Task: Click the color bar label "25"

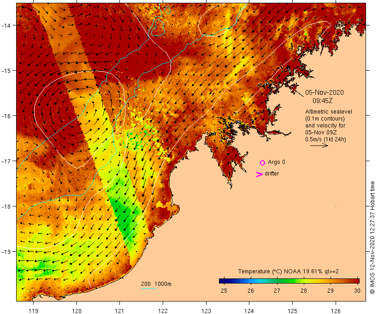Action: [224, 290]
